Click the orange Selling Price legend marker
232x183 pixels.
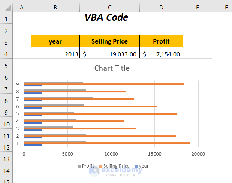tap(100, 166)
